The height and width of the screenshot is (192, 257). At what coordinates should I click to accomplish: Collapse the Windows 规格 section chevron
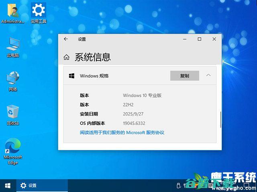tap(208, 75)
